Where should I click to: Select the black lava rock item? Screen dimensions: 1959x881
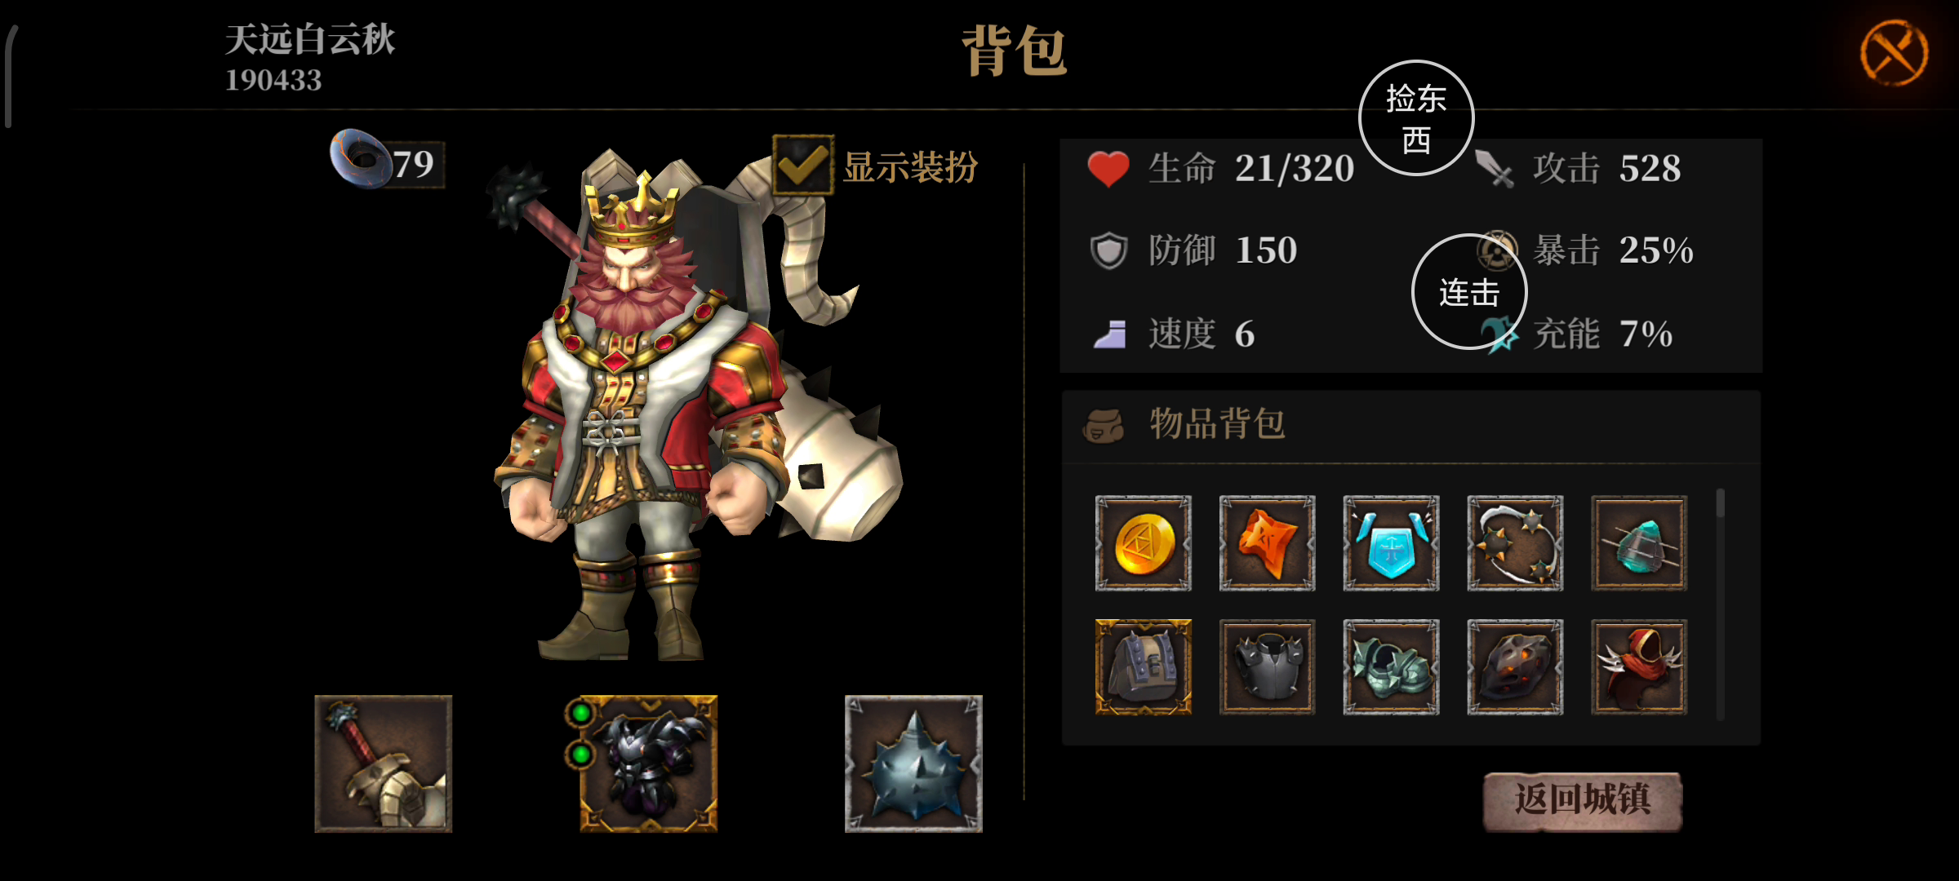click(x=1515, y=667)
